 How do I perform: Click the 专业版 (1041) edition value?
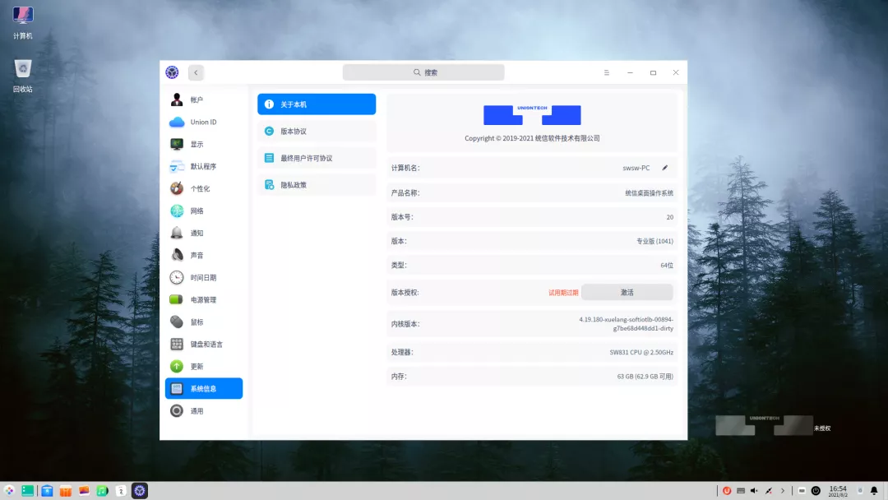tap(654, 241)
